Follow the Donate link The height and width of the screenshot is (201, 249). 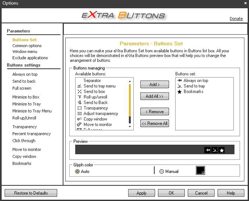coord(236,19)
